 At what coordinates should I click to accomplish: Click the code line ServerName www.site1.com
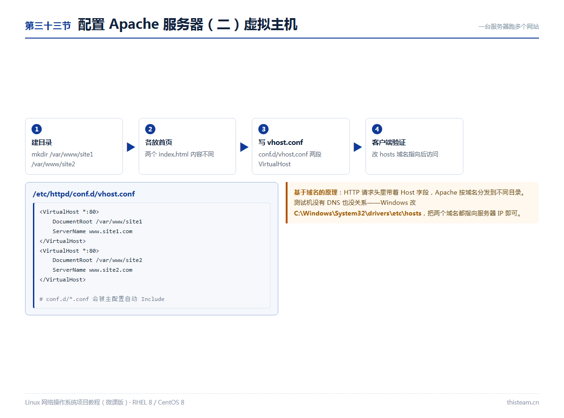pyautogui.click(x=92, y=231)
